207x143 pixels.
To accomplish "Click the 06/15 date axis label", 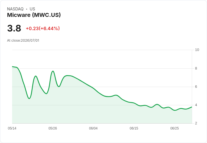I will pos(134,128).
